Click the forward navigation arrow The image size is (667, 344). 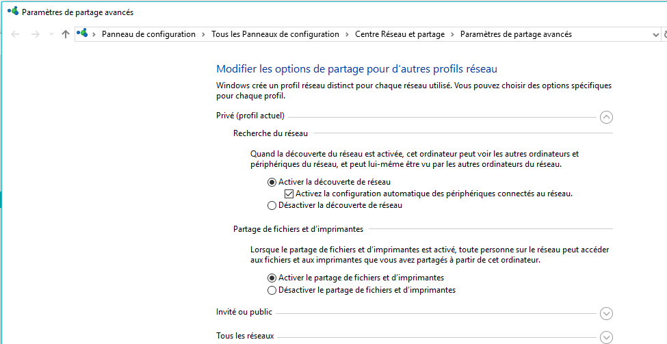pos(35,34)
